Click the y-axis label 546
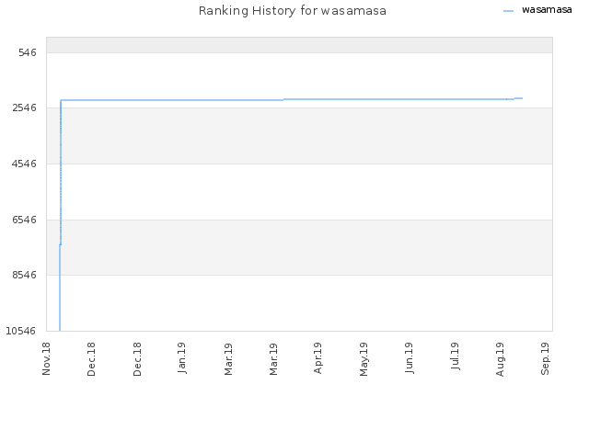 click(28, 52)
